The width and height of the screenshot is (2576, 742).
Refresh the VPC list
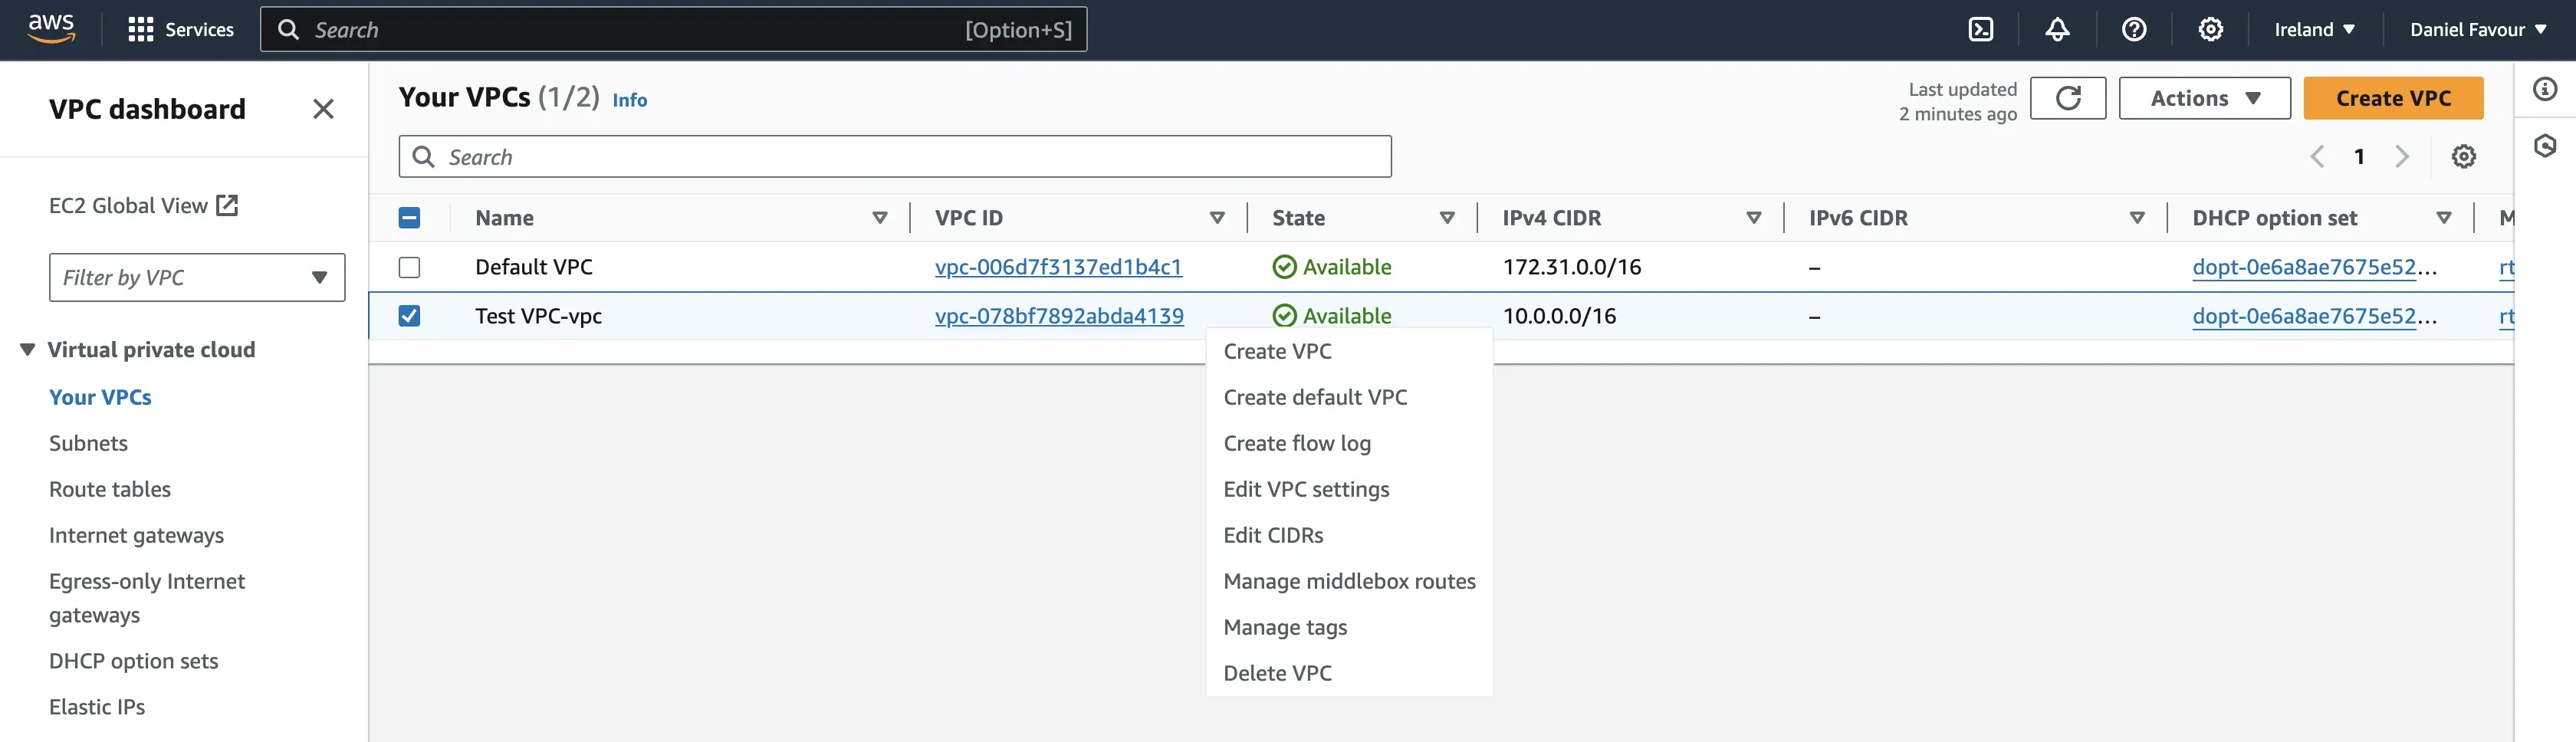pyautogui.click(x=2067, y=98)
